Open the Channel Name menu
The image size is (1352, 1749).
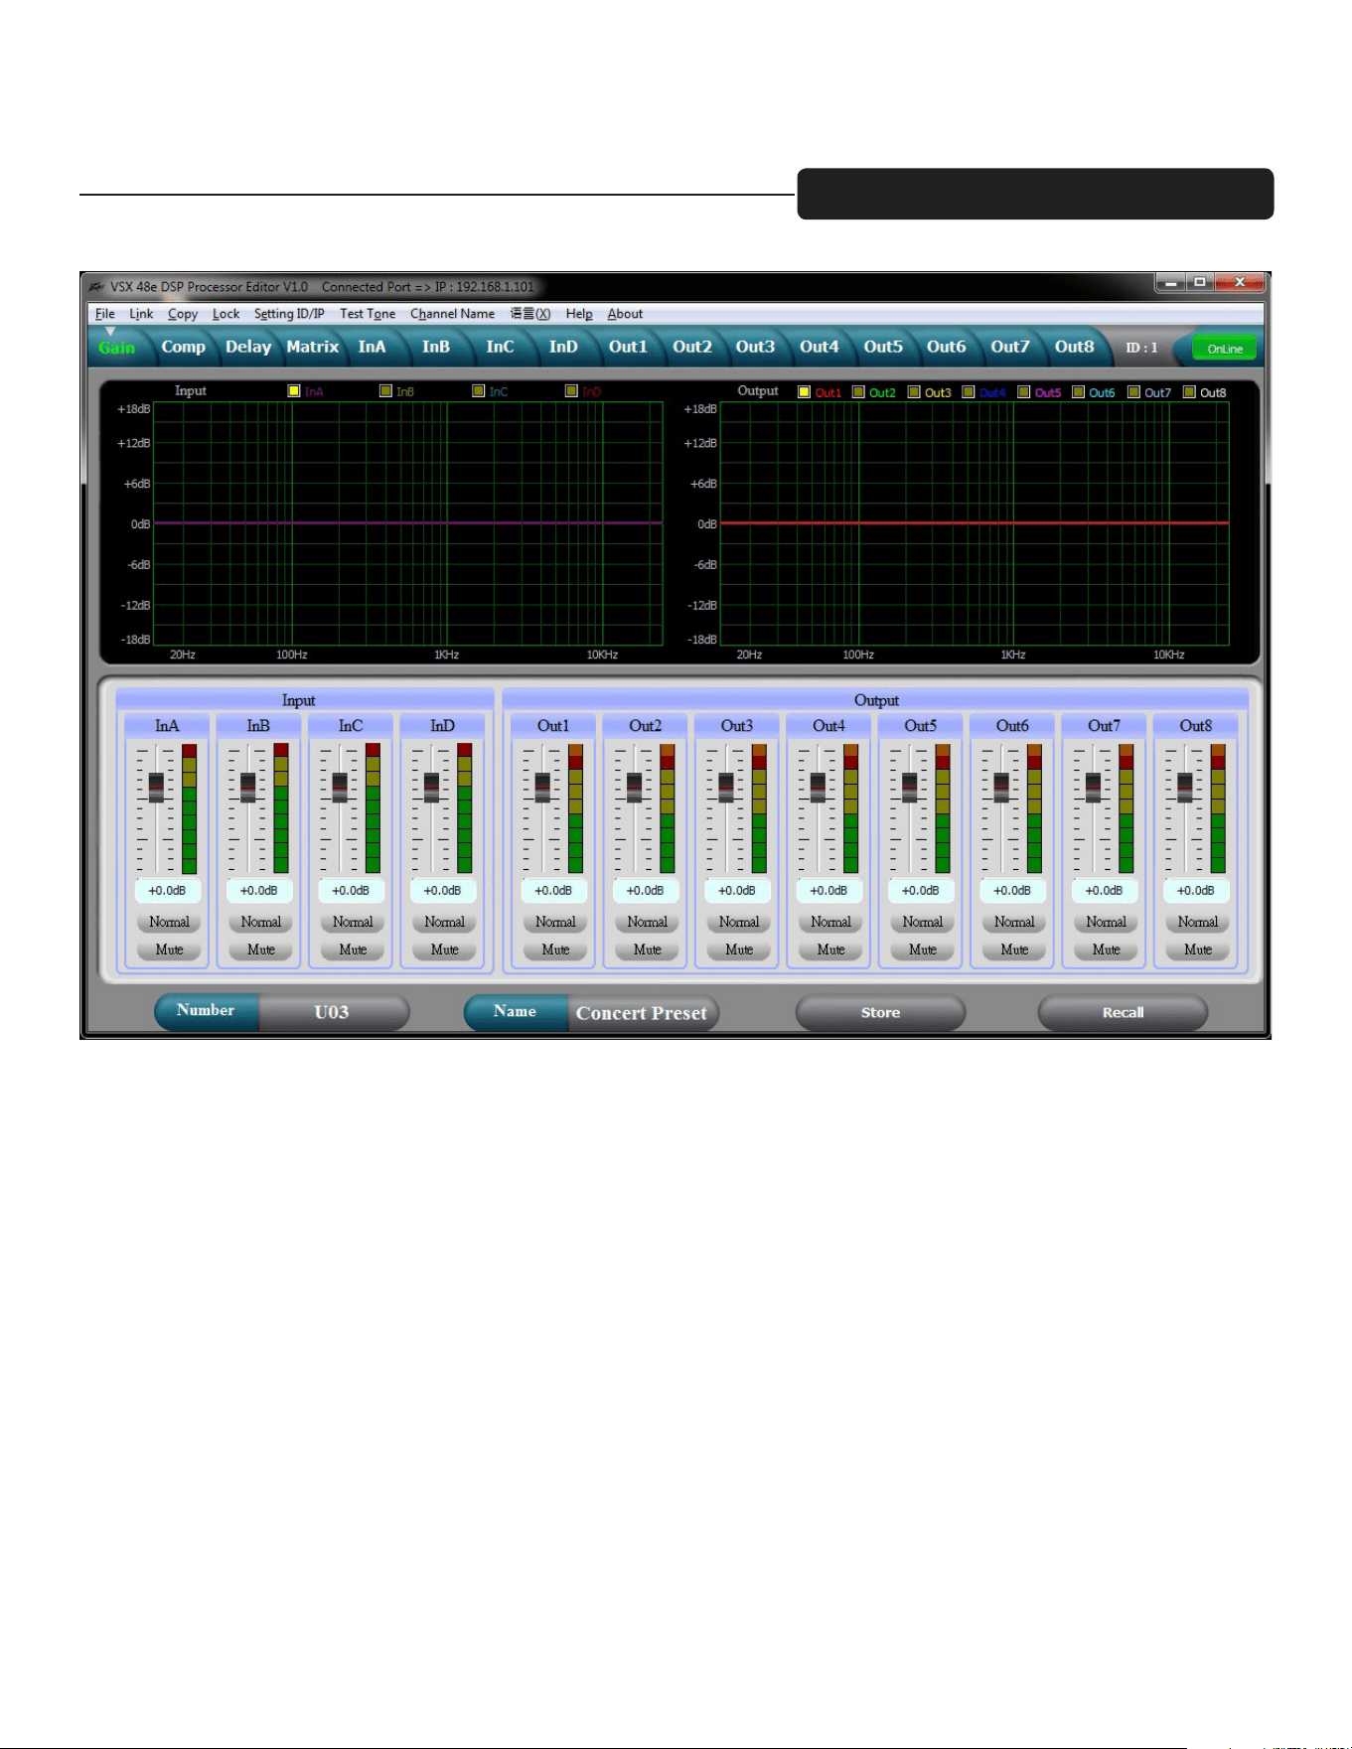452,314
